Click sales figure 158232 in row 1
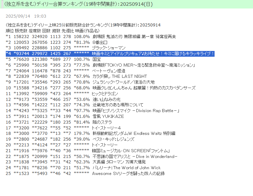The height and width of the screenshot is (196, 253). 21,37
